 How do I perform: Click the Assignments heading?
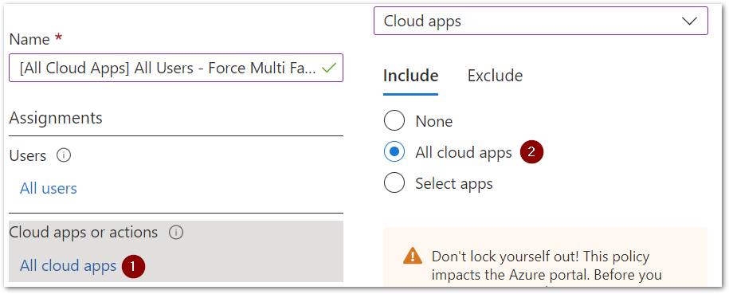pyautogui.click(x=56, y=118)
